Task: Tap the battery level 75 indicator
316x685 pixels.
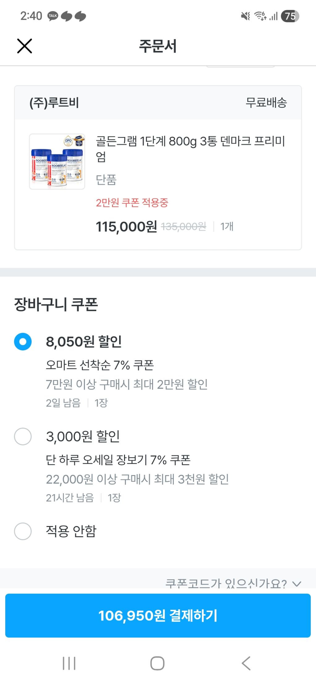Action: pos(290,16)
